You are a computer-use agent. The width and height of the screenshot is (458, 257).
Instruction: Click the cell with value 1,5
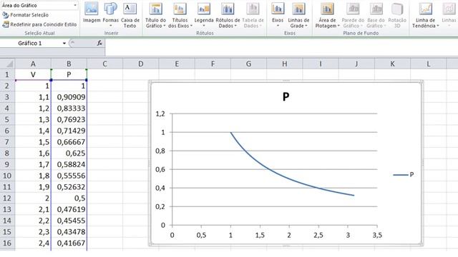[x=33, y=142]
